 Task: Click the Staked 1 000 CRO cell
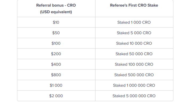[x=134, y=22]
